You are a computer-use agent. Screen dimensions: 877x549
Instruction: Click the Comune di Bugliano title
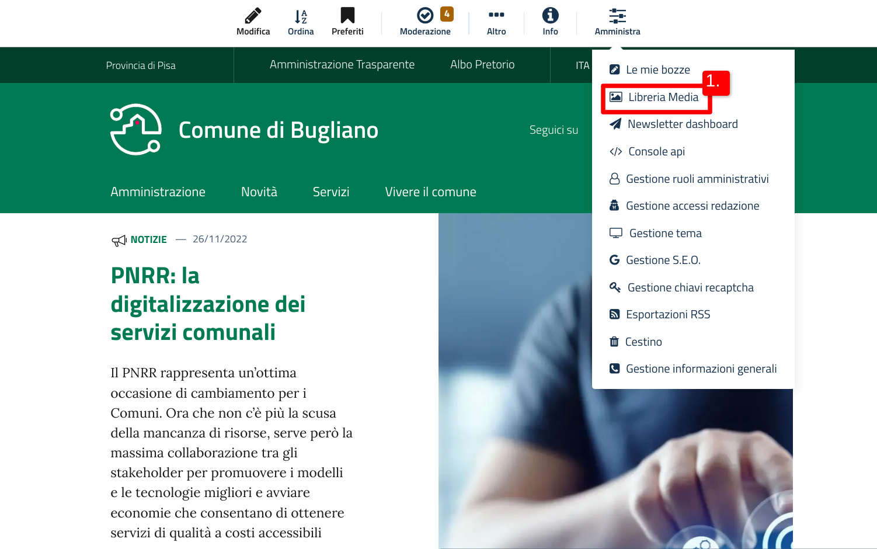point(279,130)
